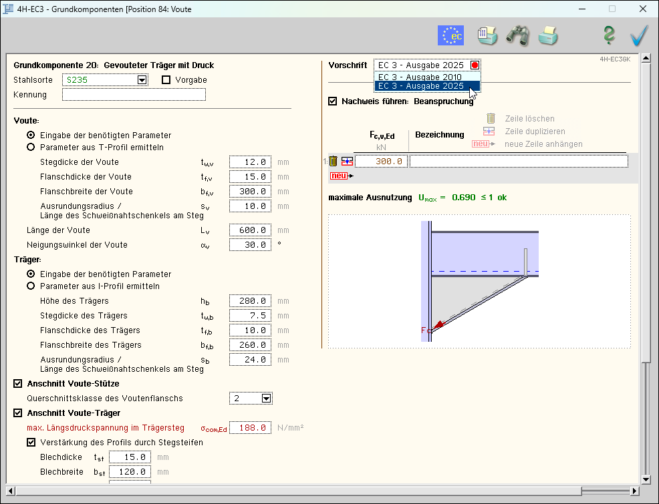Enable the Vorgabe checkbox

click(x=166, y=80)
